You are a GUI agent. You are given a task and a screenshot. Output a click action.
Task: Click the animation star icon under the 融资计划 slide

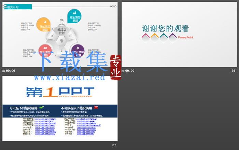coord(4,71)
